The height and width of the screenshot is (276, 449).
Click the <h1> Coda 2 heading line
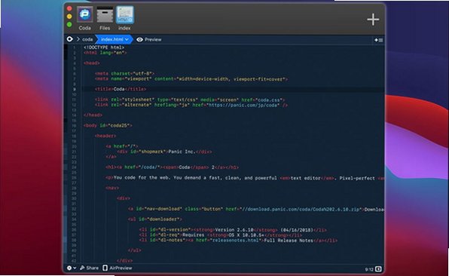coord(172,167)
